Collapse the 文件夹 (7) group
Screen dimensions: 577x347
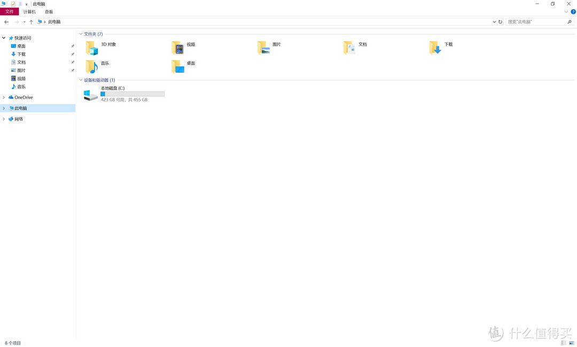(81, 34)
